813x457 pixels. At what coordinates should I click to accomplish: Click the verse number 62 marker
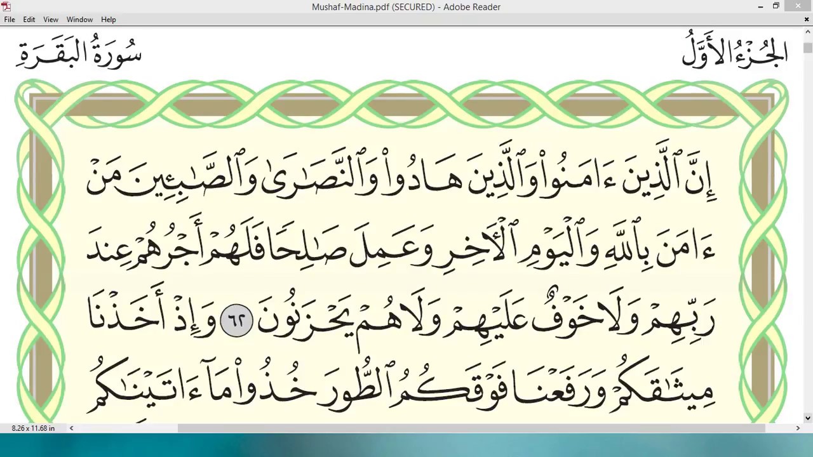(236, 321)
